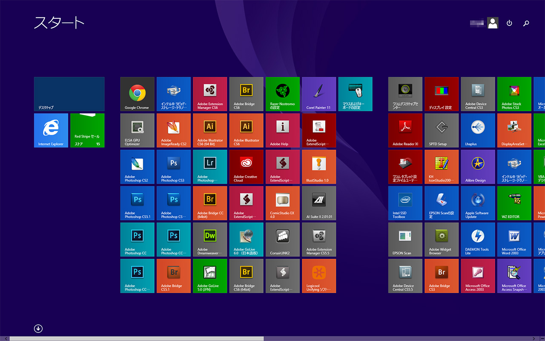Open the デスクトップ desktop tile
Image resolution: width=545 pixels, height=341 pixels.
69,94
